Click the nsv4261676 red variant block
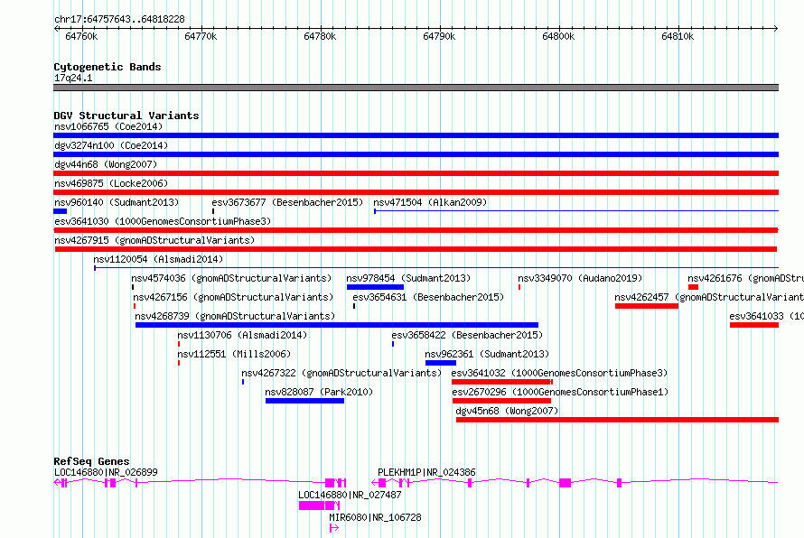This screenshot has height=538, width=804. [x=693, y=287]
